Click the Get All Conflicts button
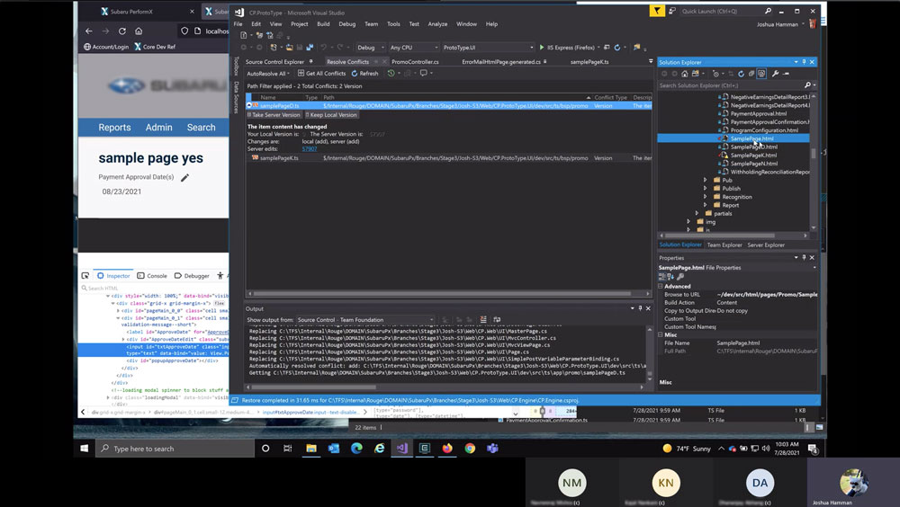 [x=321, y=74]
